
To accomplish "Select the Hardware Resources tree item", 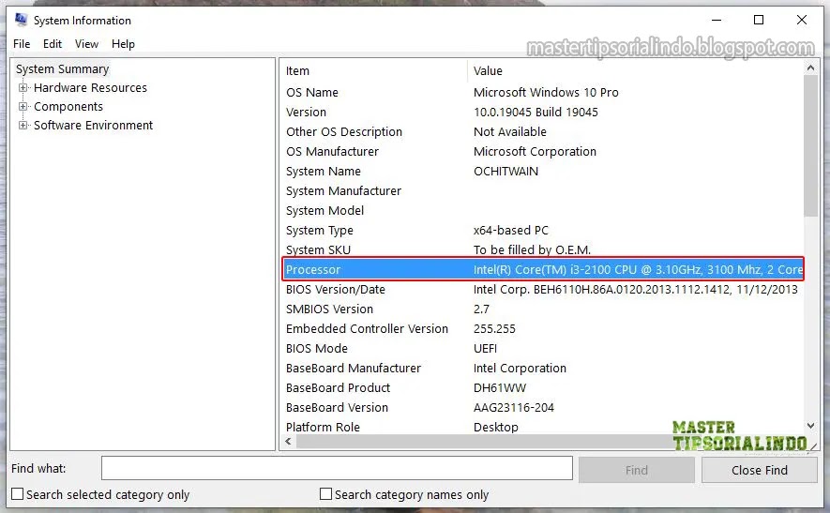I will point(91,87).
